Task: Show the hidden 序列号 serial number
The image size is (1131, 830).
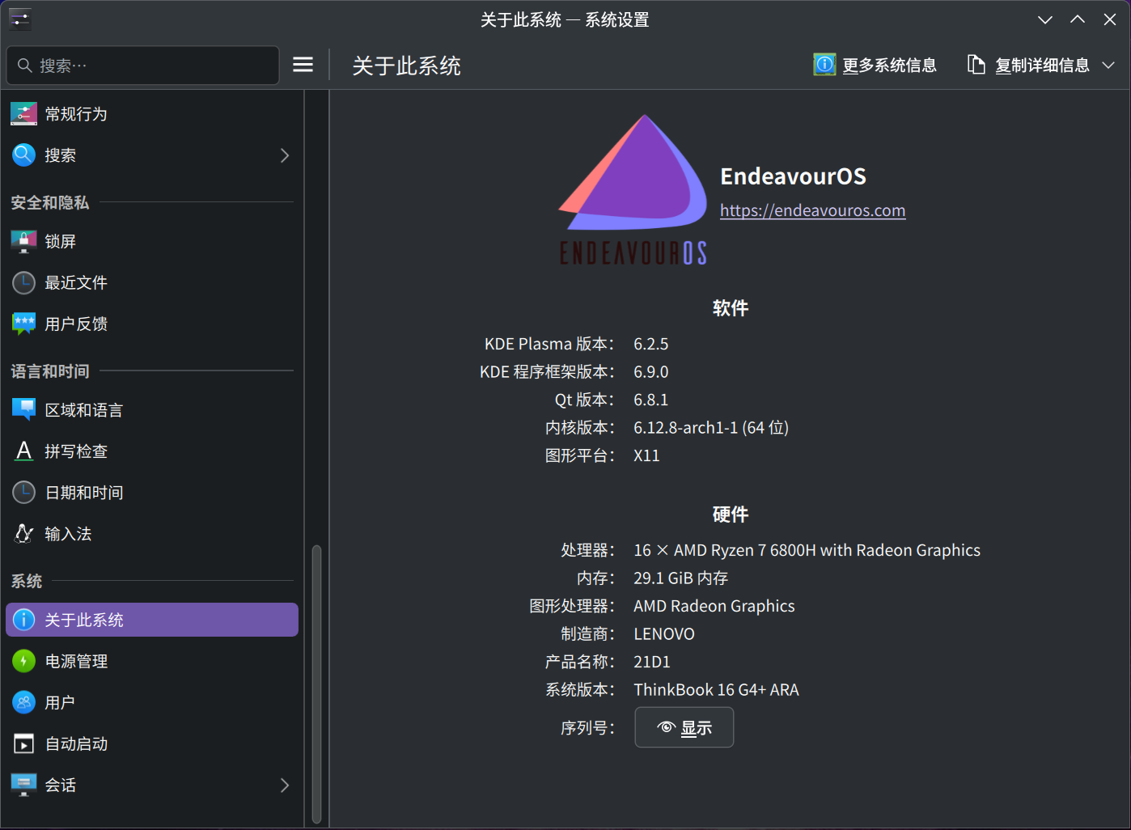Action: pos(684,727)
